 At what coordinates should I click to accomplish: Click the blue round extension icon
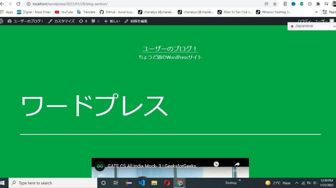(x=293, y=4)
